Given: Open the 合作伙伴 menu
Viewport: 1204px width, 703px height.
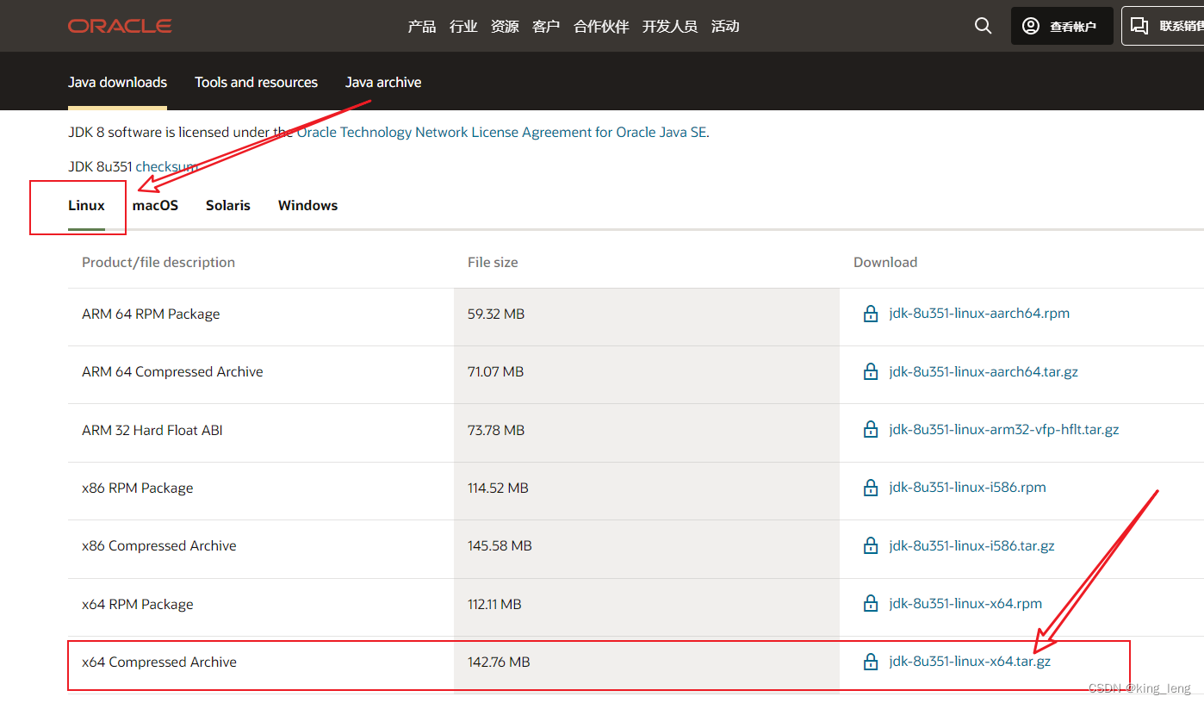Looking at the screenshot, I should point(601,27).
